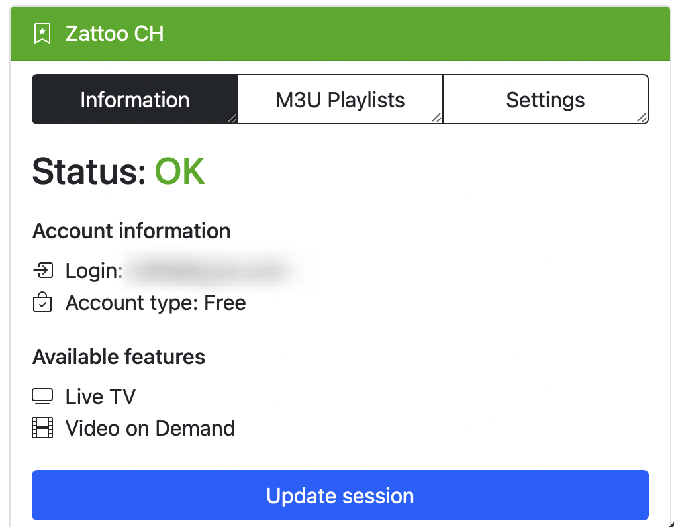
Task: Click the green OK status text
Action: click(x=179, y=171)
